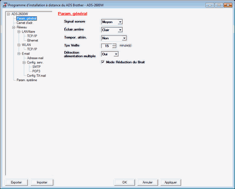Select Param. général in the tree
Image resolution: width=235 pixels, height=189 pixels.
pyautogui.click(x=27, y=18)
